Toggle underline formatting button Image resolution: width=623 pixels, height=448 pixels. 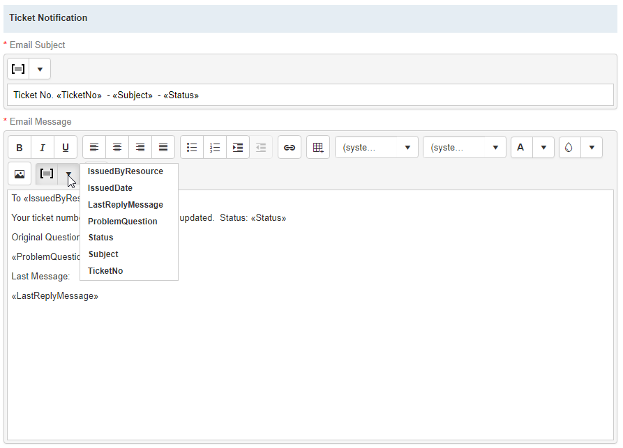click(66, 148)
